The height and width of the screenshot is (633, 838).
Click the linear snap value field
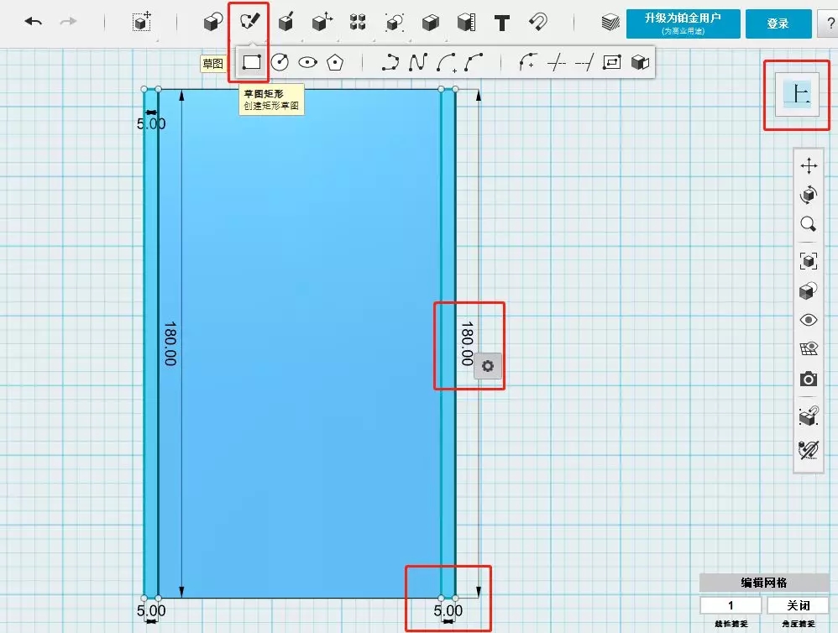[x=731, y=605]
